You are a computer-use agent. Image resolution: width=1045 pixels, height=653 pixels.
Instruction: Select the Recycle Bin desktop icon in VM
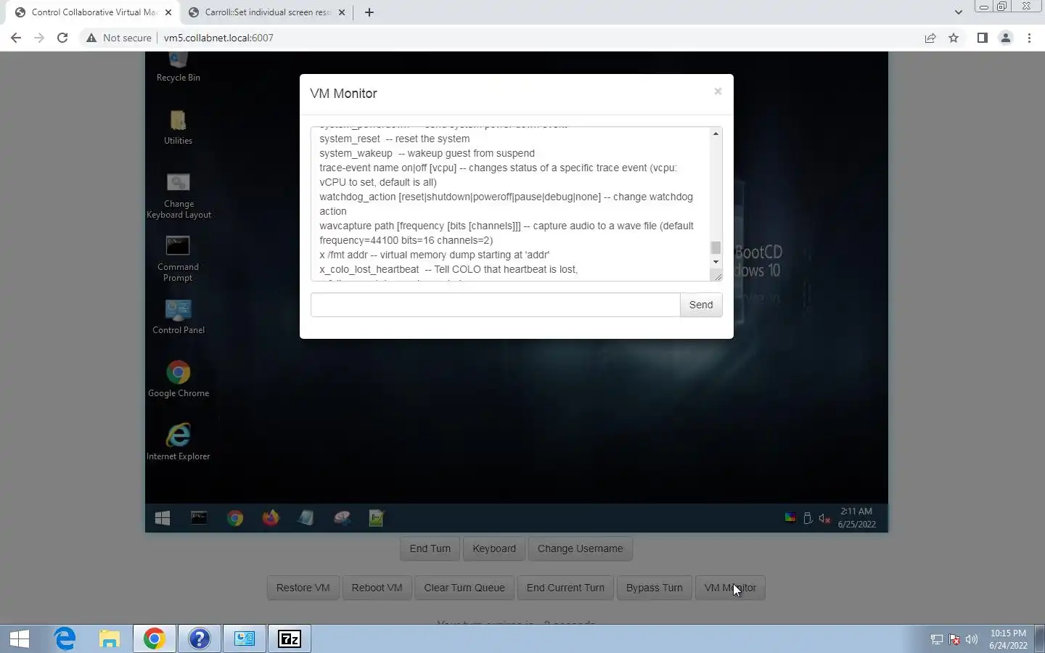click(x=179, y=67)
